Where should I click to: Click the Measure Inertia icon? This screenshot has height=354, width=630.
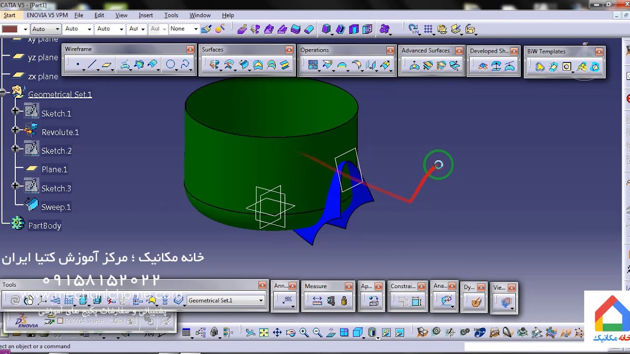[x=344, y=301]
